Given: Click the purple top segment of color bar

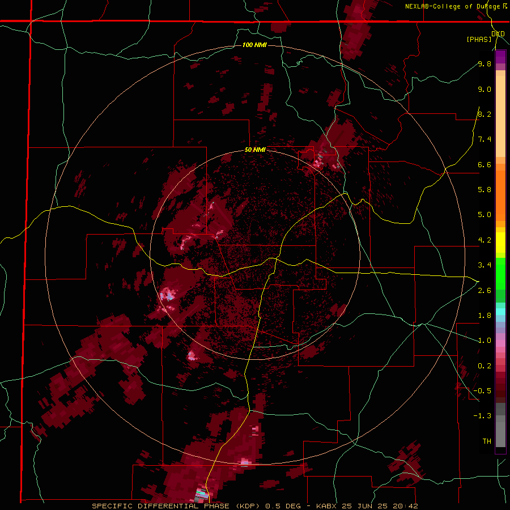Looking at the screenshot, I should pos(500,57).
